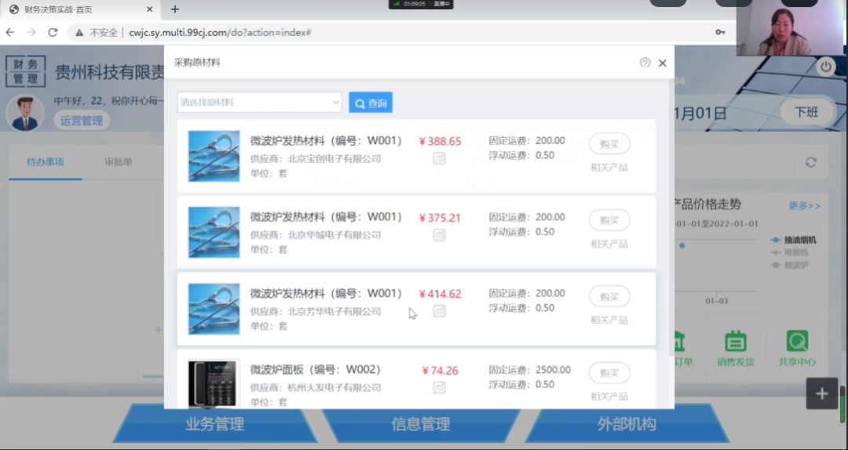Screen dimensions: 848x450
Task: Open price chart icon under ¥414.62
Action: [440, 310]
